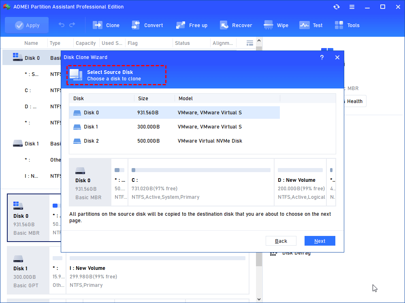Open Disk Clone Wizard help question mark

tap(322, 57)
